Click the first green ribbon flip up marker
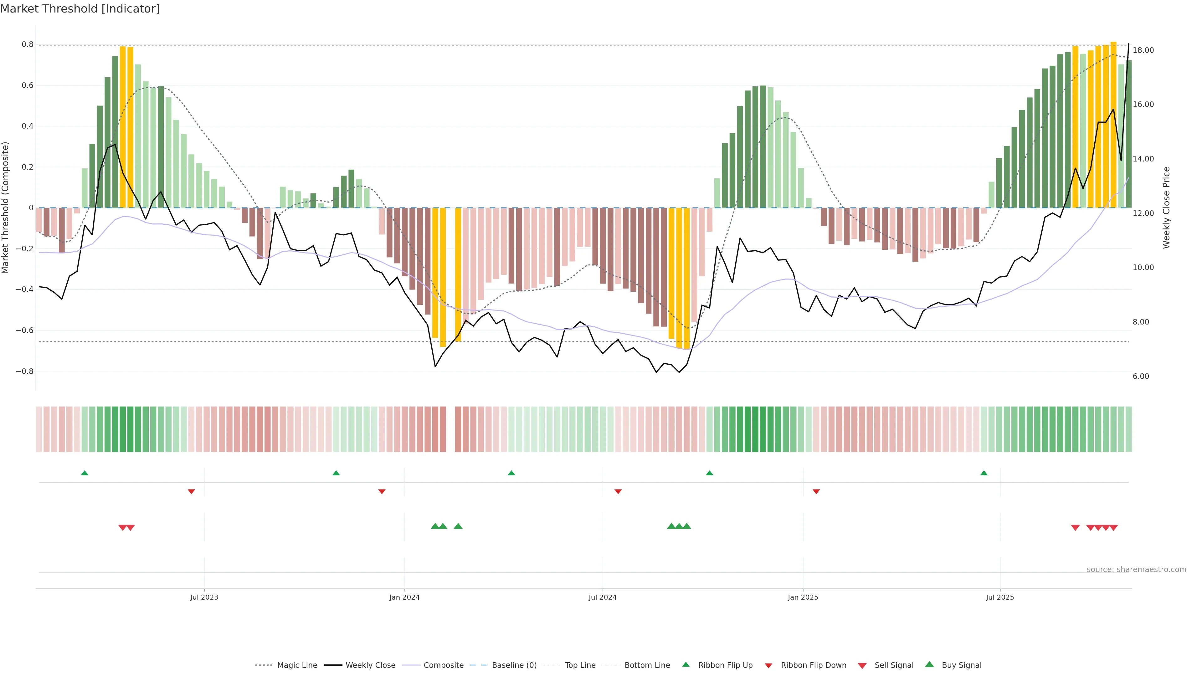 pos(85,473)
